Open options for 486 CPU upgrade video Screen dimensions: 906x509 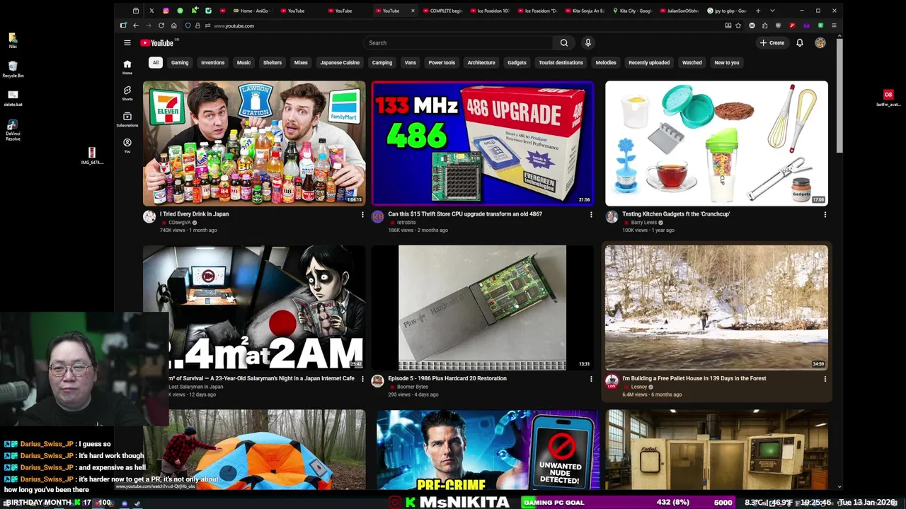coord(591,214)
